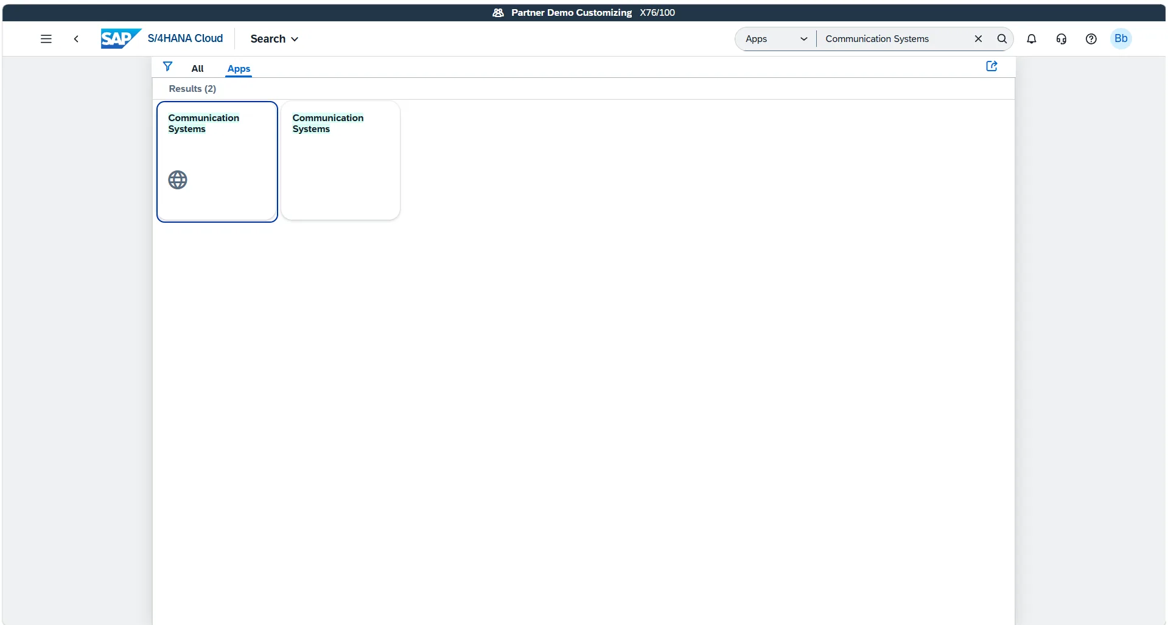Click the Results (2) label

(192, 89)
